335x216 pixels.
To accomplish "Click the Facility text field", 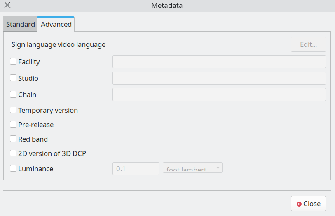I will [x=219, y=62].
